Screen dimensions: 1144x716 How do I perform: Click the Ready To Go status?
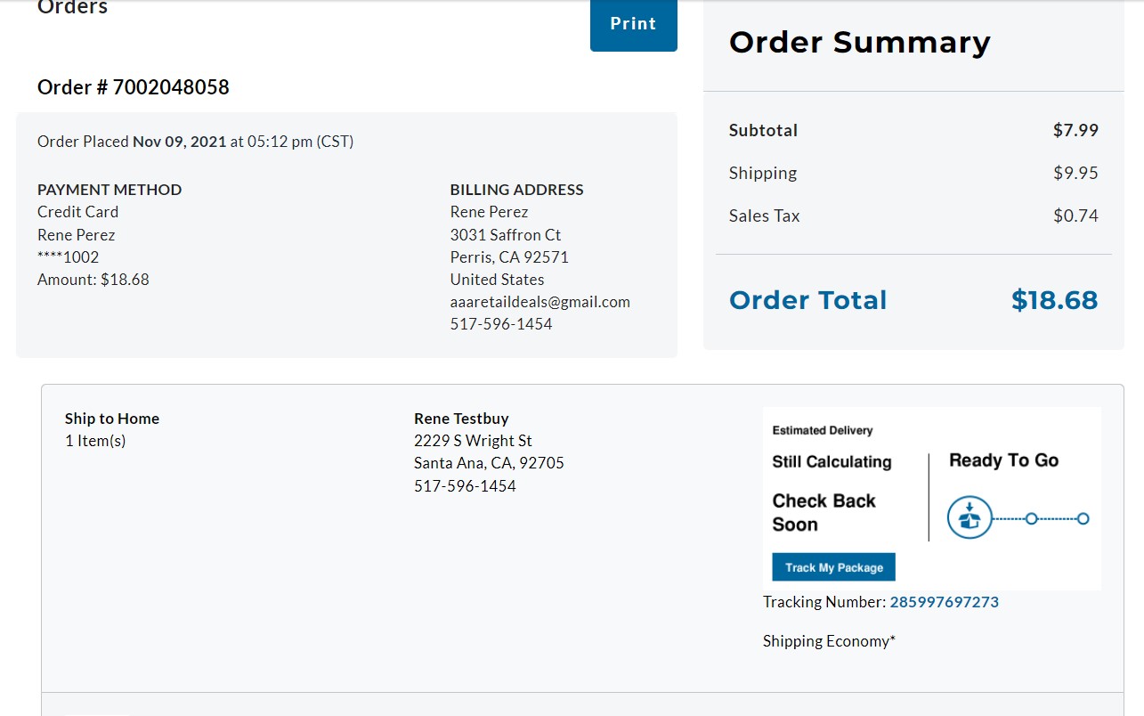point(1003,460)
